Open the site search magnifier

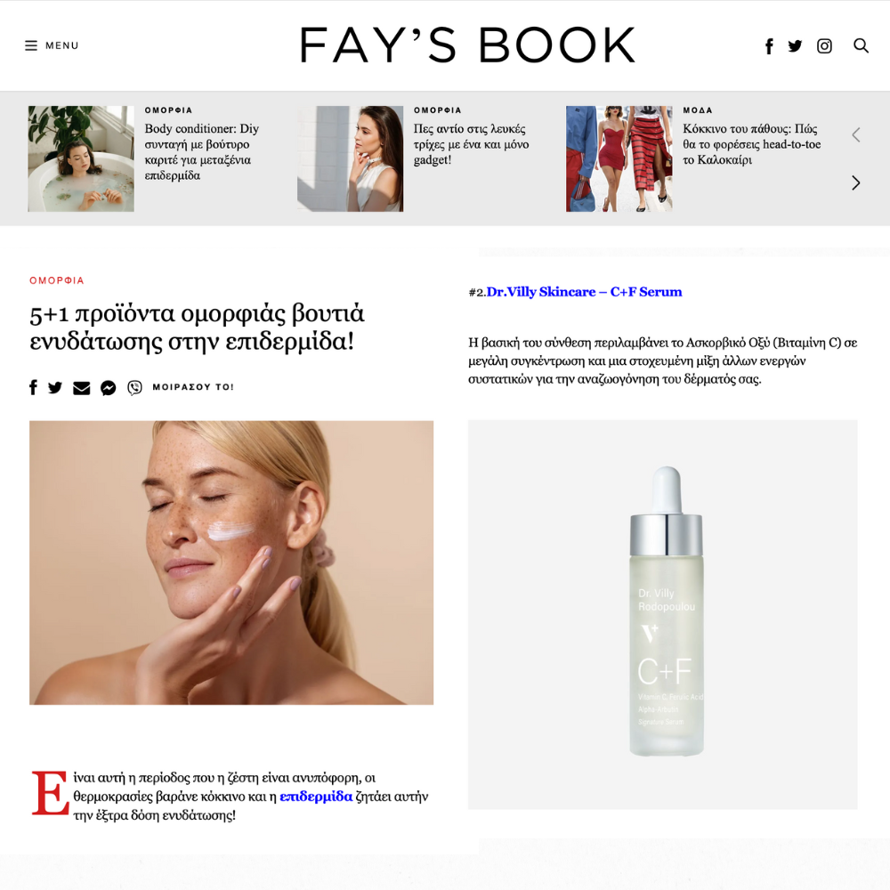861,45
